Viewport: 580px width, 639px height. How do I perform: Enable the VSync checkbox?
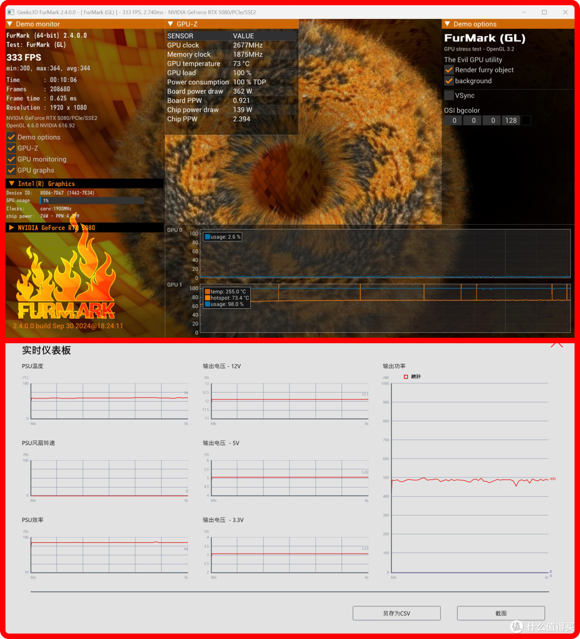pos(449,96)
